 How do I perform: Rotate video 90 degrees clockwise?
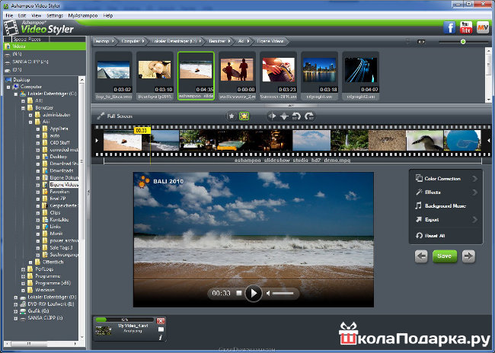[309, 116]
